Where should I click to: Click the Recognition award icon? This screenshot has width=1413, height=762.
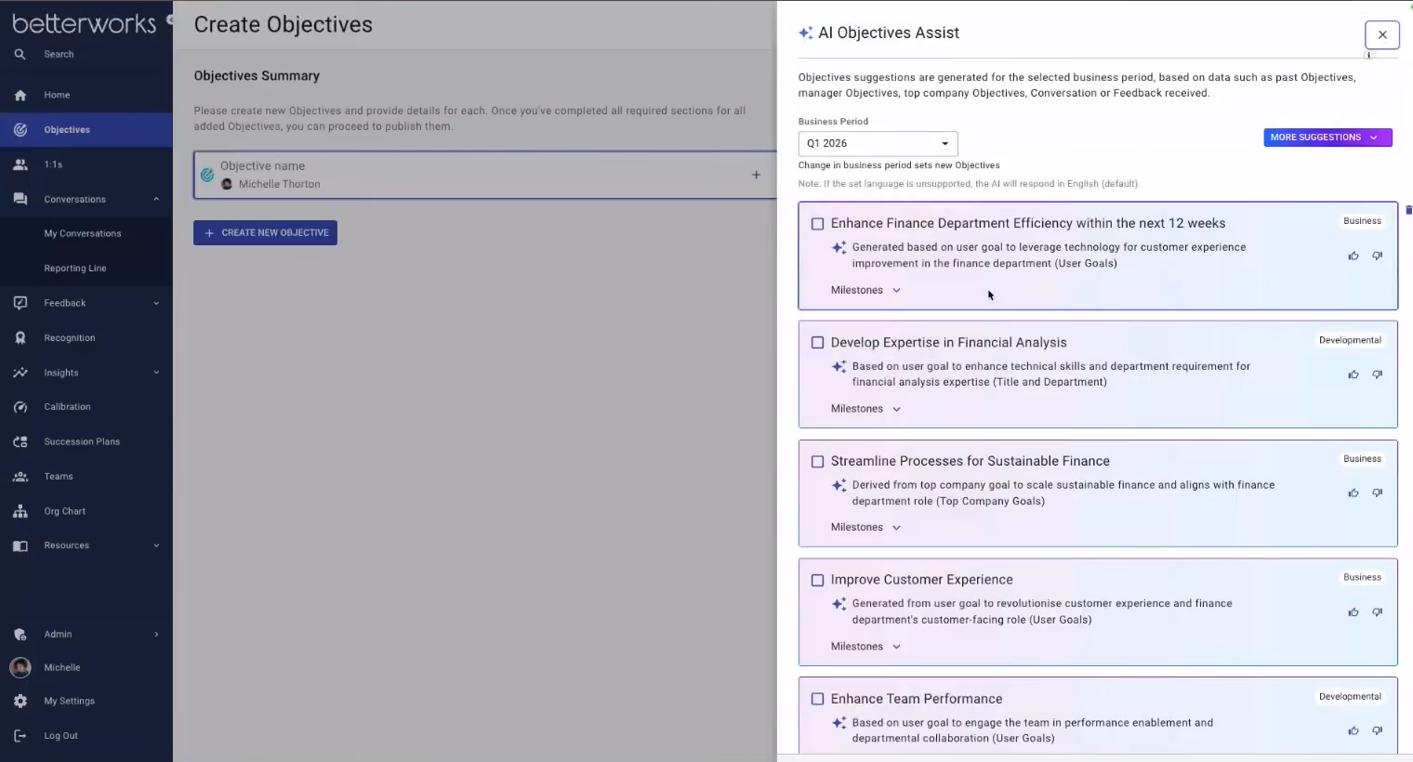click(x=20, y=338)
